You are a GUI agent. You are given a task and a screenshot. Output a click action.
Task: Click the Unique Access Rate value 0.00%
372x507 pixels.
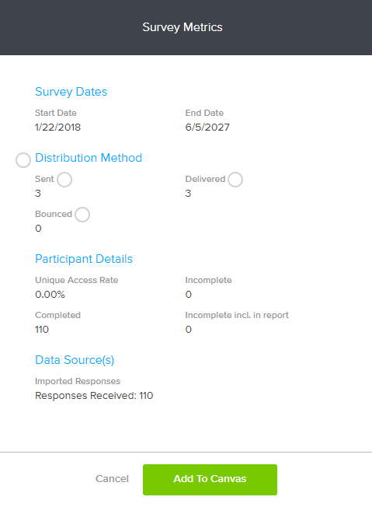pos(50,294)
